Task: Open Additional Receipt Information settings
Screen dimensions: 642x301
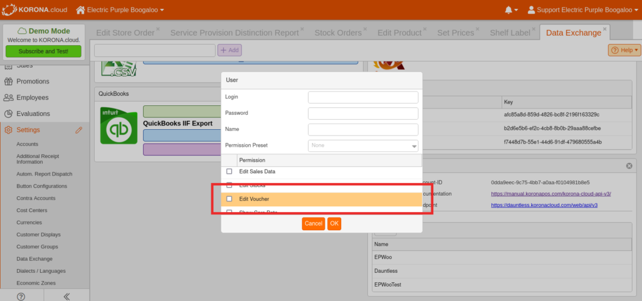Action: pyautogui.click(x=37, y=159)
